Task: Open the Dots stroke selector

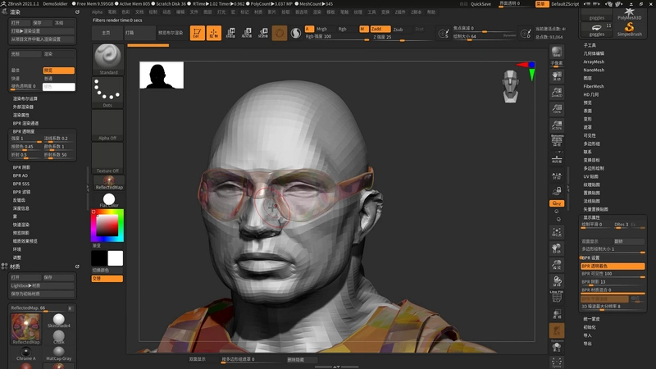Action: [x=108, y=93]
